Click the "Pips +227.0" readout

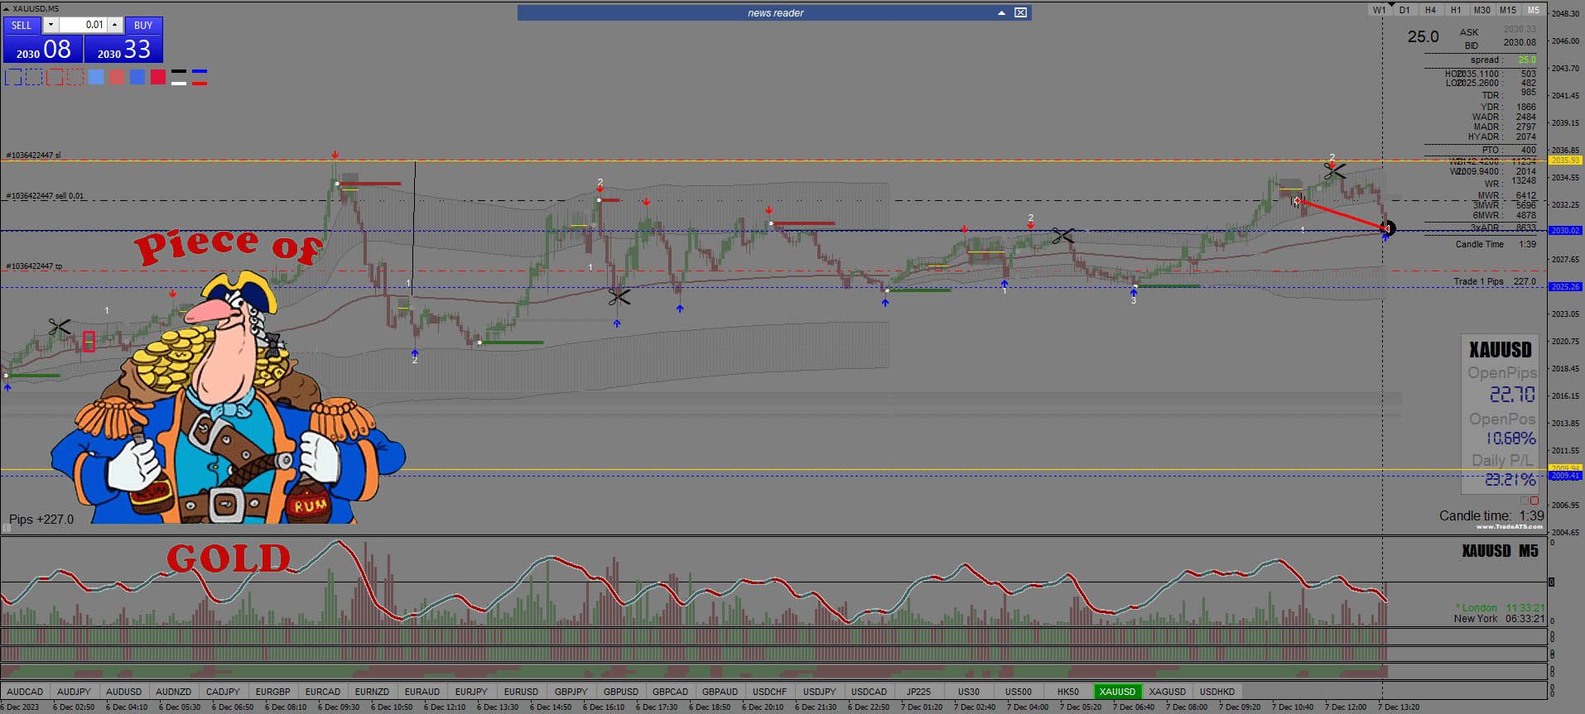41,520
